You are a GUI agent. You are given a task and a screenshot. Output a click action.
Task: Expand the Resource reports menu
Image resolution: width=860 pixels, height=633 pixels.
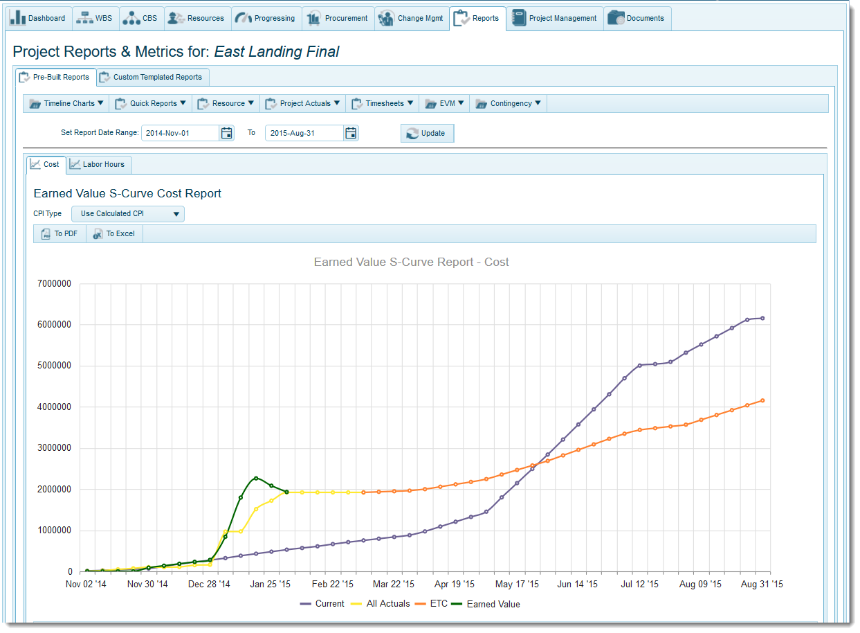(226, 103)
